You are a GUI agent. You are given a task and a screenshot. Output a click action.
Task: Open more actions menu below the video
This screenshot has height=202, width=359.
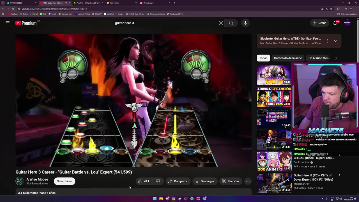pos(248,181)
